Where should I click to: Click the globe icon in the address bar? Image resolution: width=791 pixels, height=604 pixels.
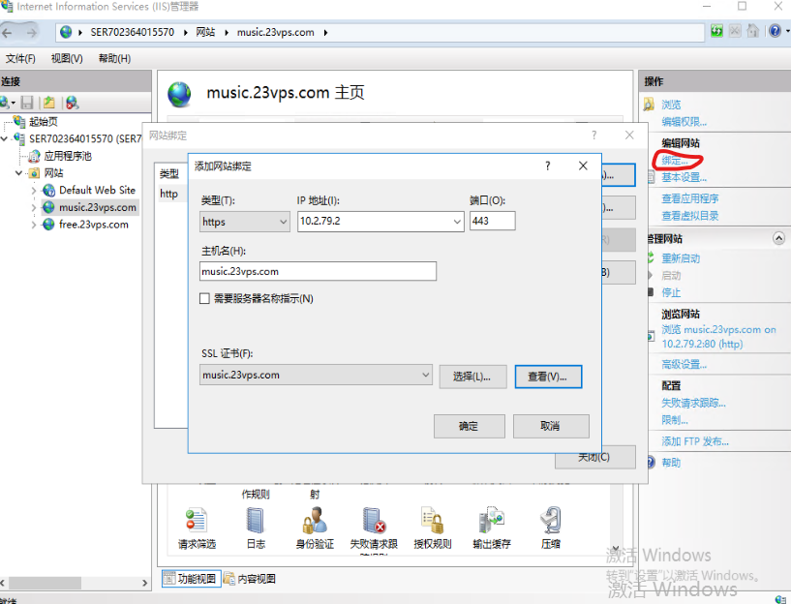click(66, 32)
